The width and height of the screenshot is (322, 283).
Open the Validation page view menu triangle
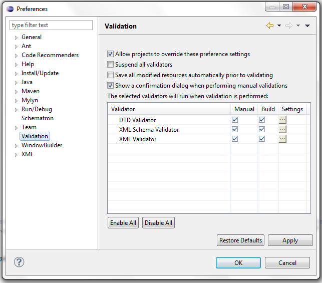pos(307,26)
